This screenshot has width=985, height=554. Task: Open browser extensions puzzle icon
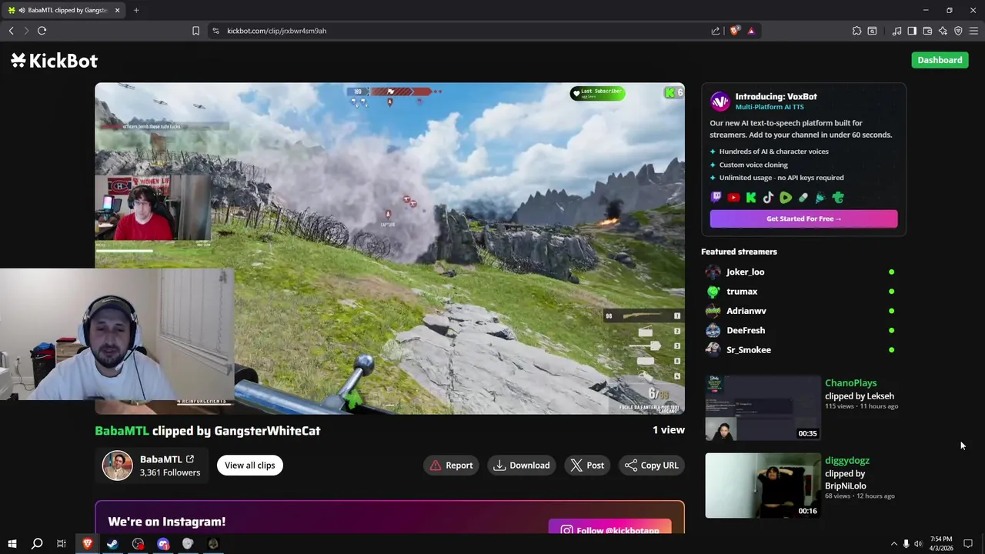(856, 31)
